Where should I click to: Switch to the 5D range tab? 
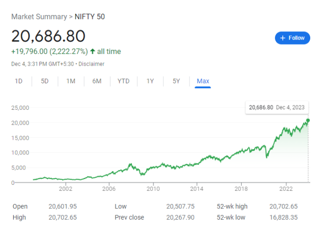point(45,81)
